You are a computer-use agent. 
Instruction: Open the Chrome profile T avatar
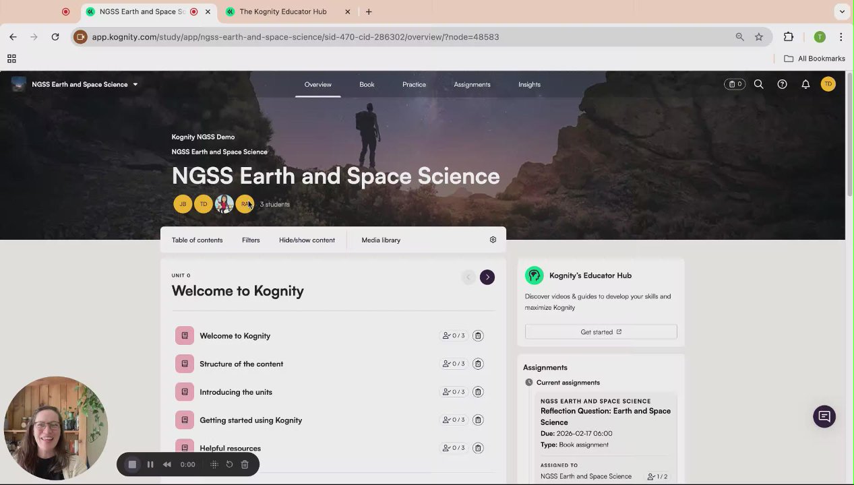click(x=820, y=37)
